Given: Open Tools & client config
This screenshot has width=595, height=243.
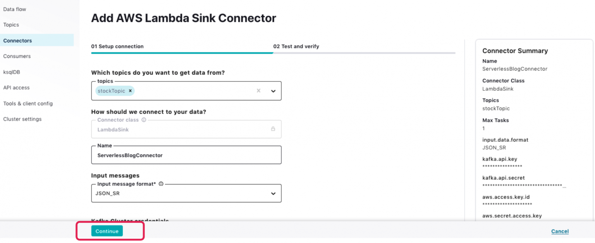Looking at the screenshot, I should click(28, 103).
